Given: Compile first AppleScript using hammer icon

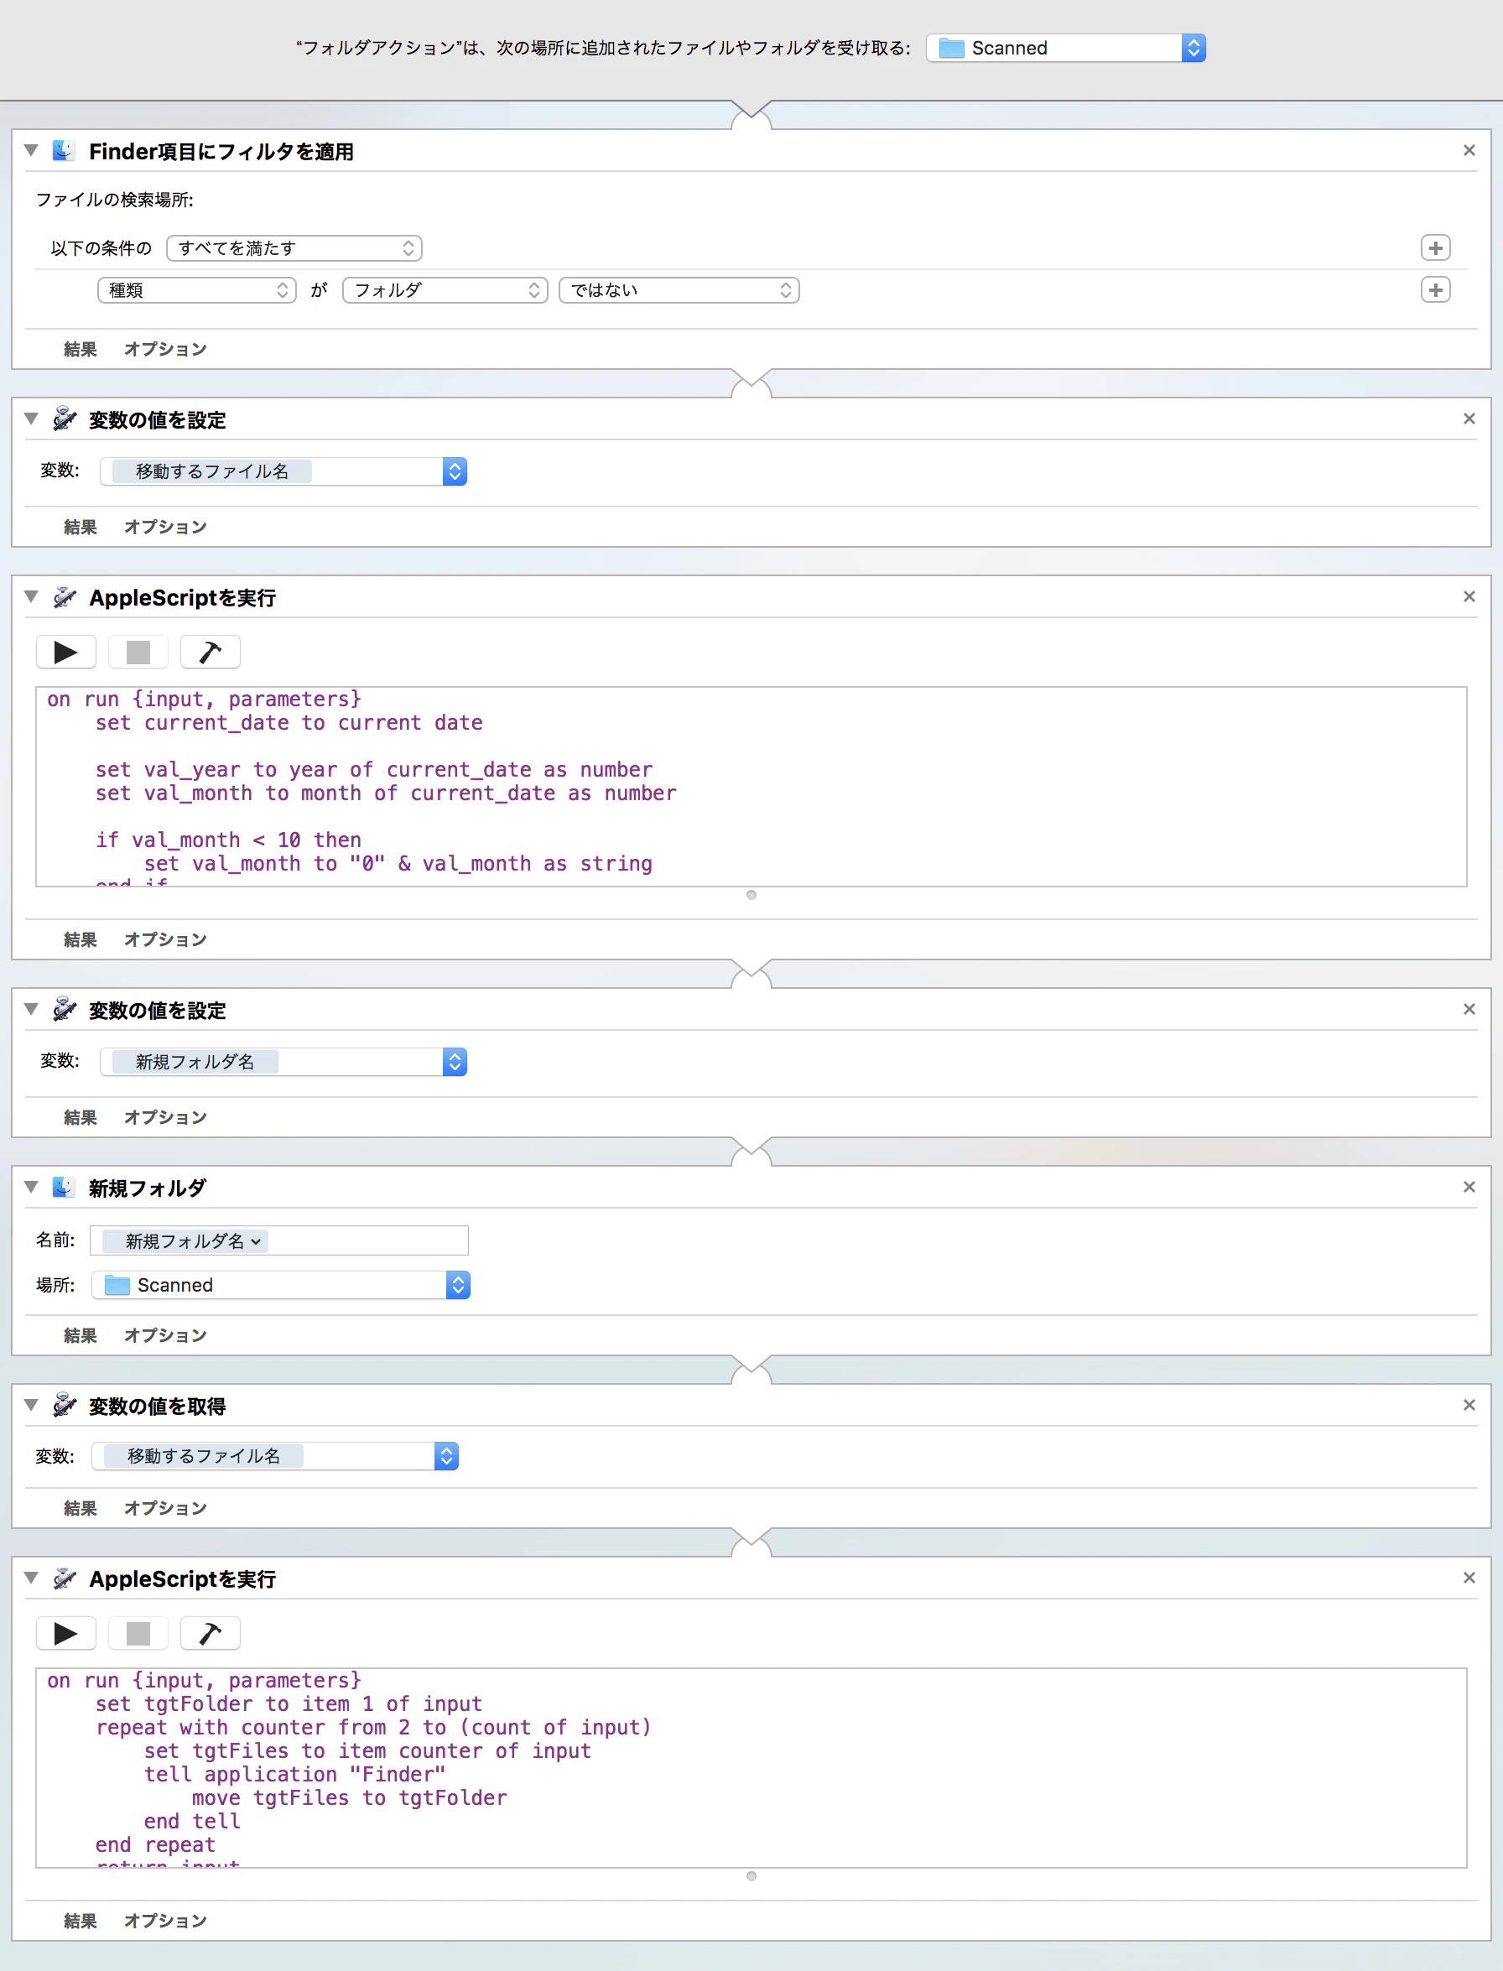Looking at the screenshot, I should coord(211,653).
